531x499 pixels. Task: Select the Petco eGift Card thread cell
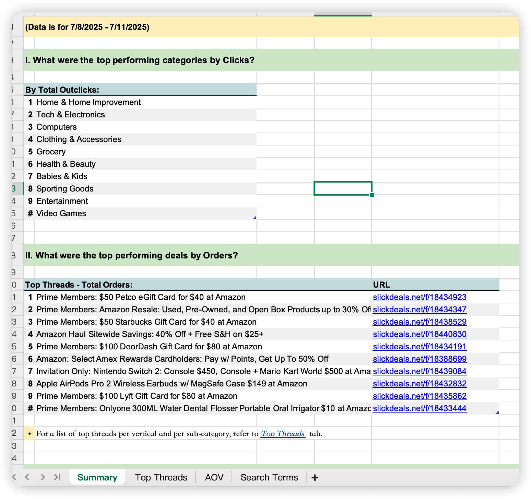(203, 297)
